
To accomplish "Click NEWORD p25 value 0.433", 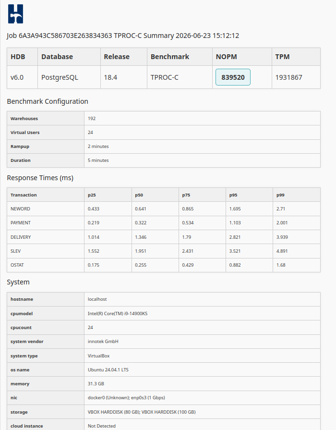I will pyautogui.click(x=94, y=209).
